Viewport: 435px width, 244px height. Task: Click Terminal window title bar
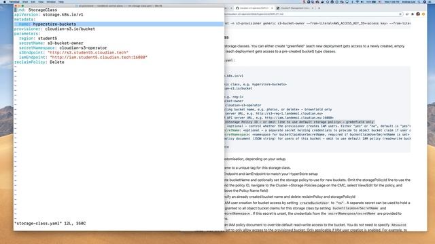pyautogui.click(x=119, y=6)
